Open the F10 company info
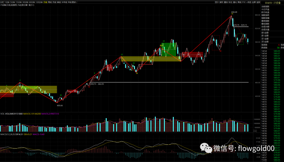 click(244, 2)
